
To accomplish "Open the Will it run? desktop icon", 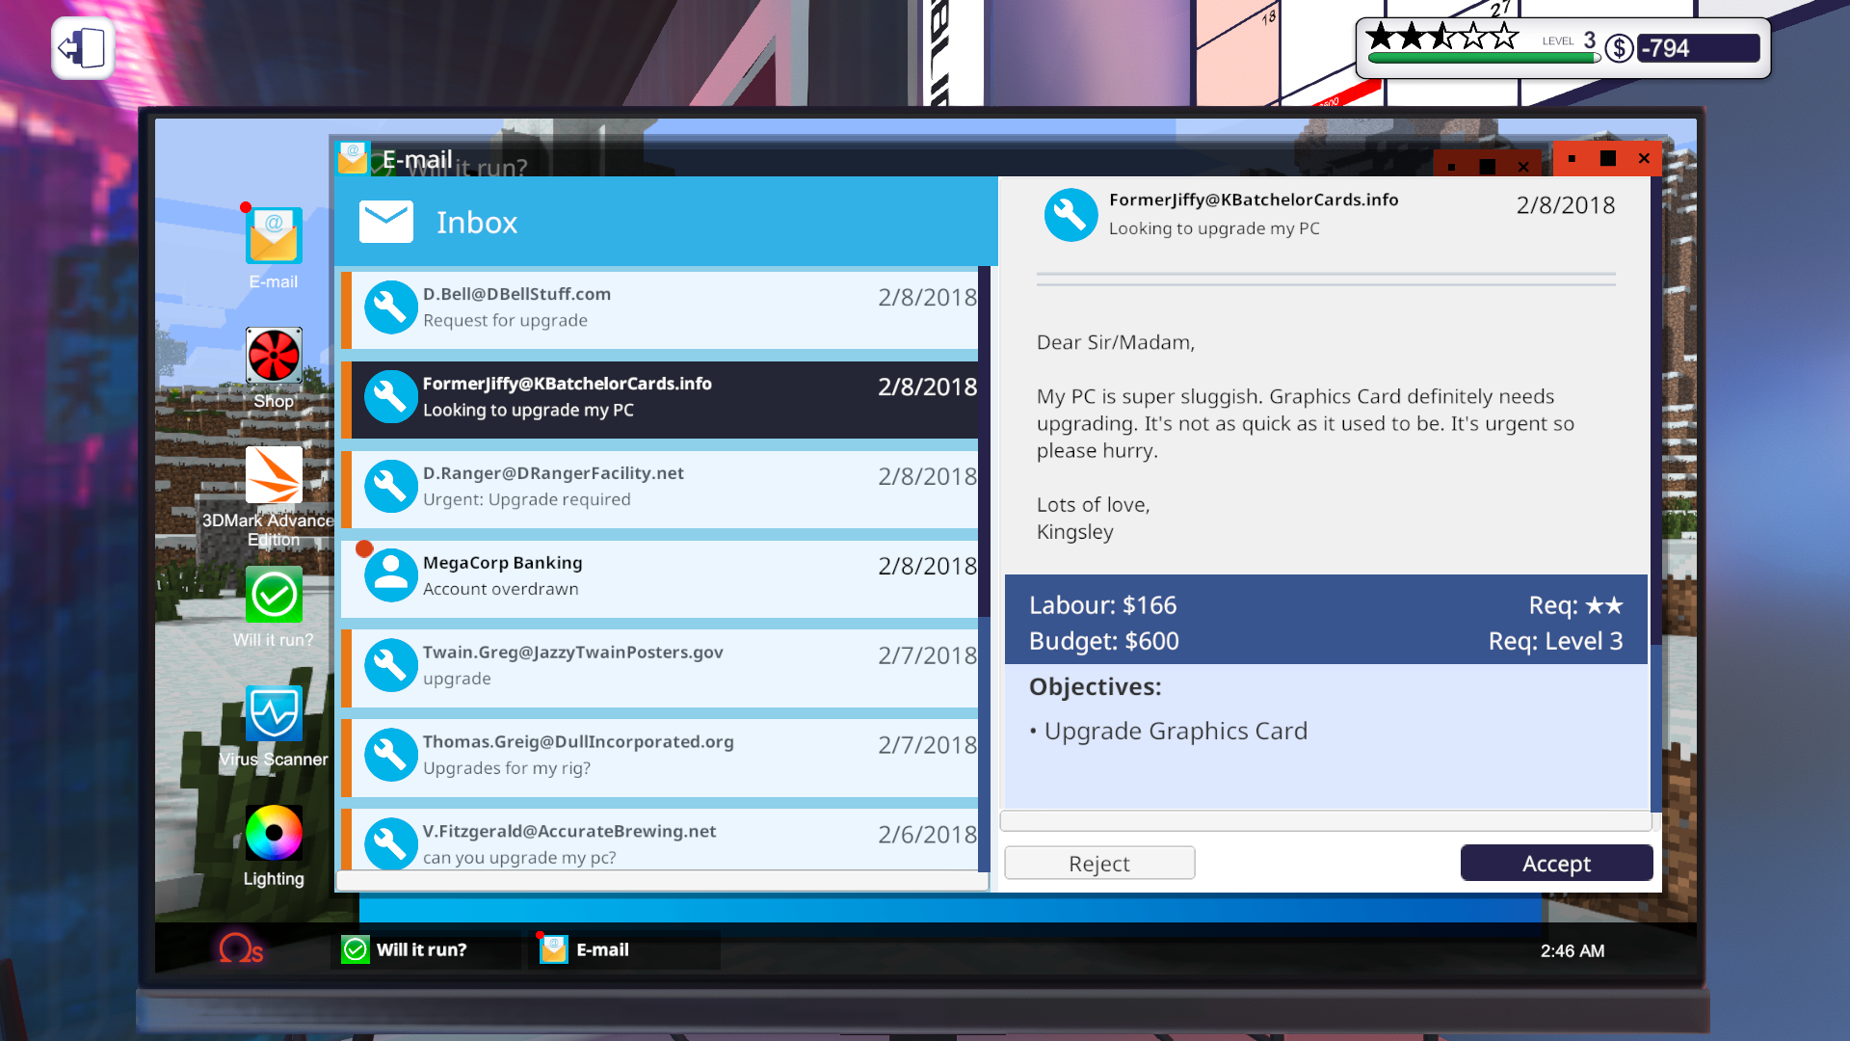I will (x=274, y=595).
